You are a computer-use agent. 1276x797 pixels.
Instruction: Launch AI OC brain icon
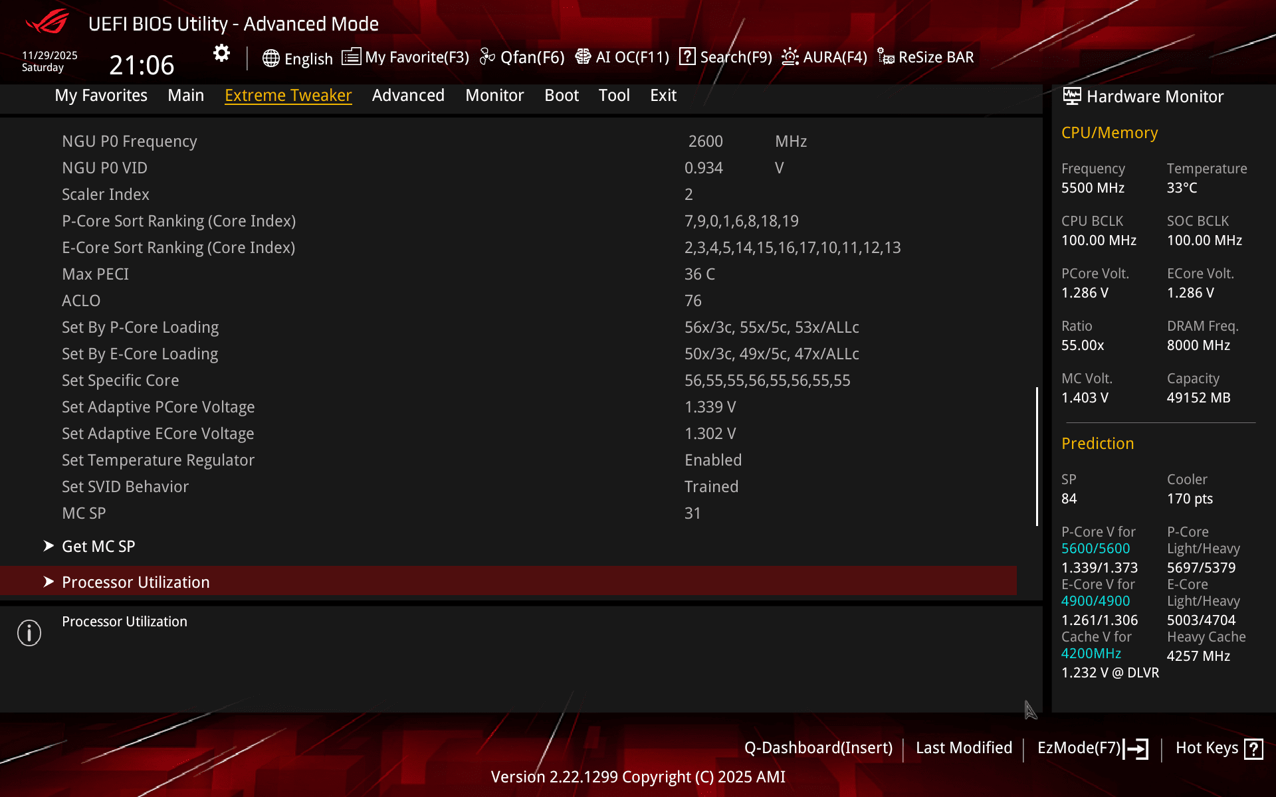(583, 57)
